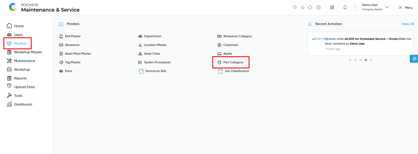418x154 pixels.
Task: Click the refresh circular arrow icon
Action: (310, 7)
